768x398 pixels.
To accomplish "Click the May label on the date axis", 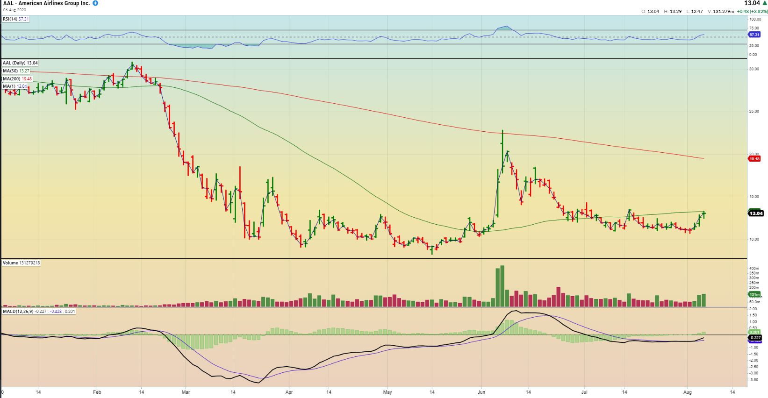I will point(388,391).
